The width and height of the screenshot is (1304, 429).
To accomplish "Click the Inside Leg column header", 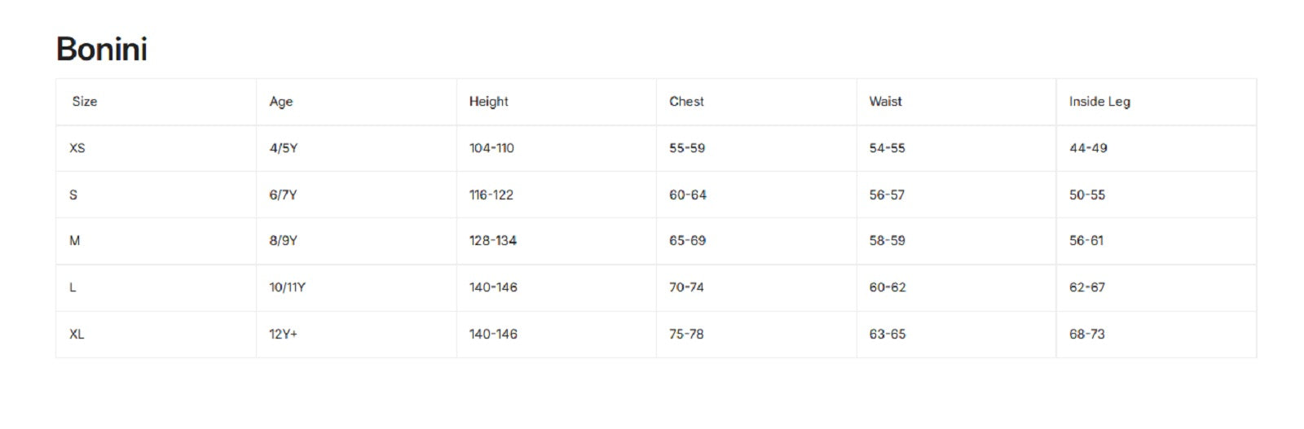I will click(1099, 102).
